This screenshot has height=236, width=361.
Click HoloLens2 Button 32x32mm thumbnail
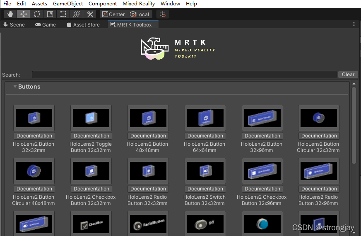pyautogui.click(x=34, y=118)
